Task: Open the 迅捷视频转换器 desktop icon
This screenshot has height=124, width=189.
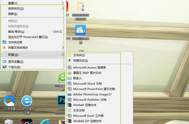Action: tap(80, 30)
